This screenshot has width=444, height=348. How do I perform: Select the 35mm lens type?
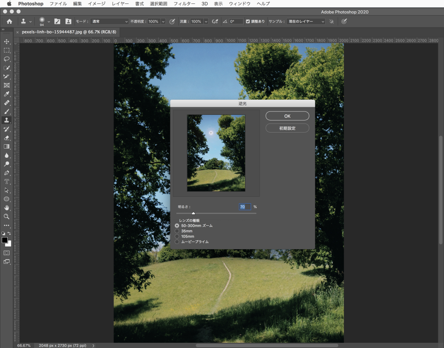tap(177, 231)
